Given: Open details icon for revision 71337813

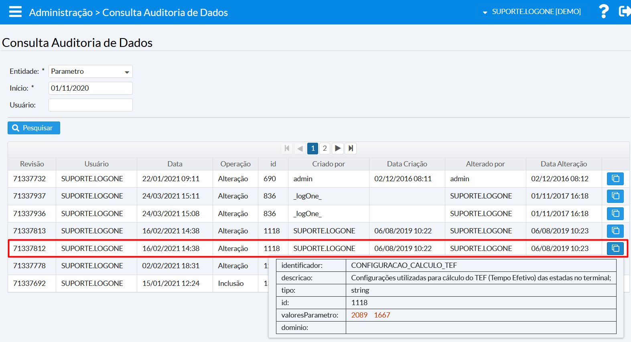Looking at the screenshot, I should (x=615, y=231).
